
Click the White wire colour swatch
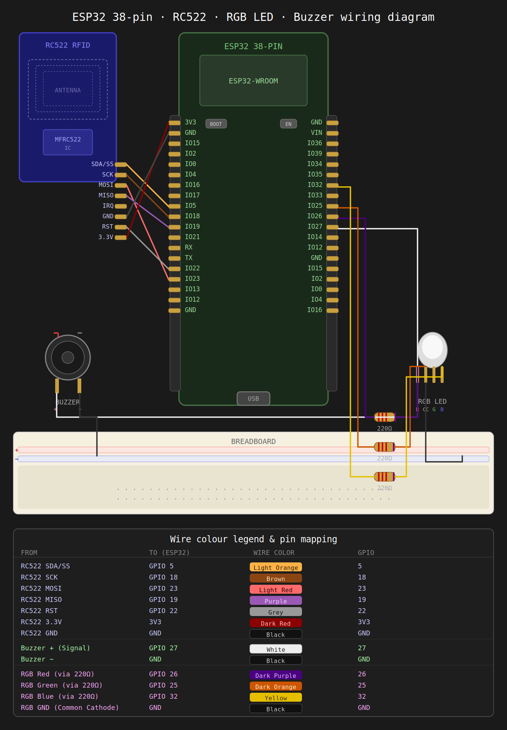pyautogui.click(x=276, y=649)
